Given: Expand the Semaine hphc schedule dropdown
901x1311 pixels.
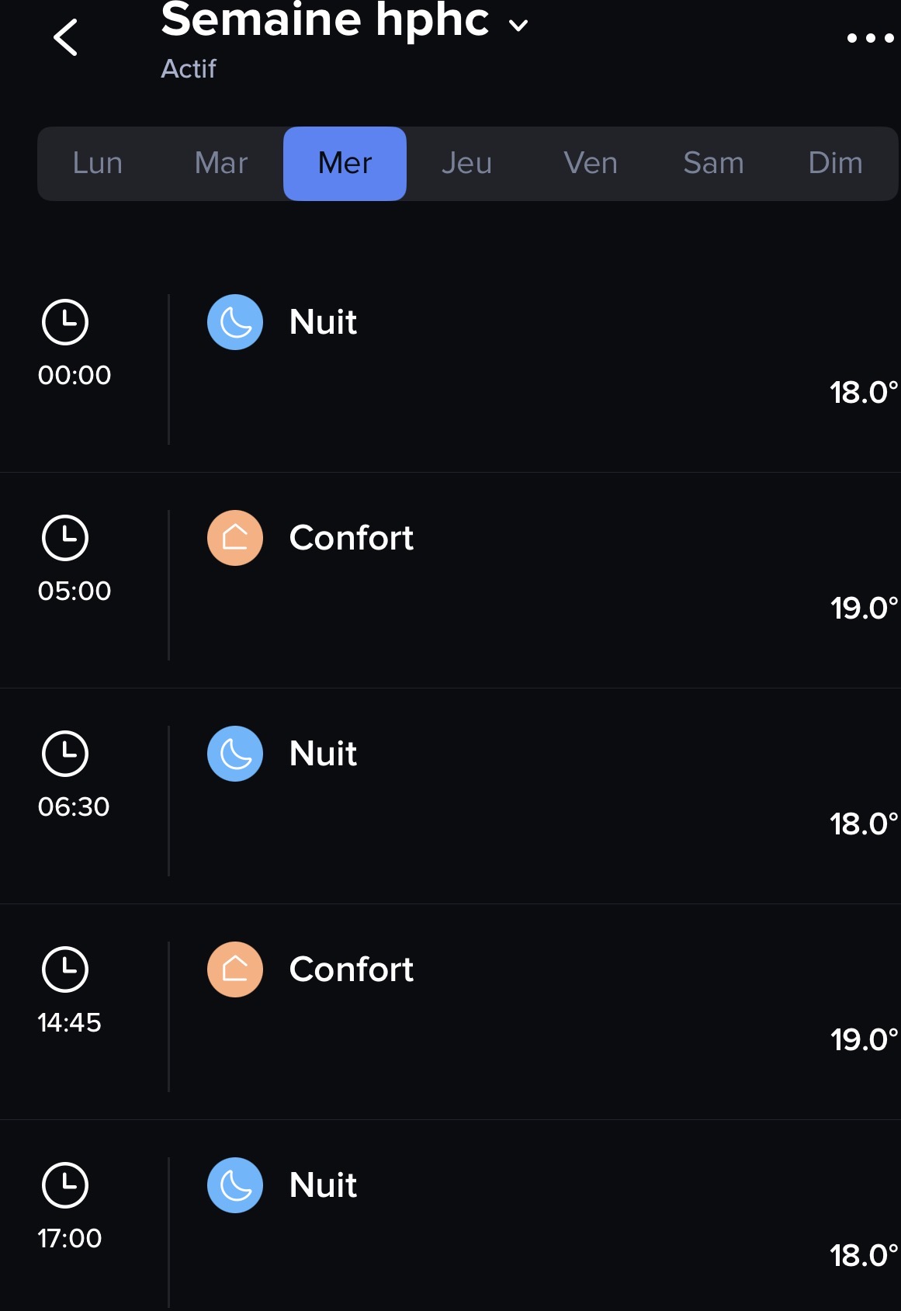Looking at the screenshot, I should (x=518, y=25).
